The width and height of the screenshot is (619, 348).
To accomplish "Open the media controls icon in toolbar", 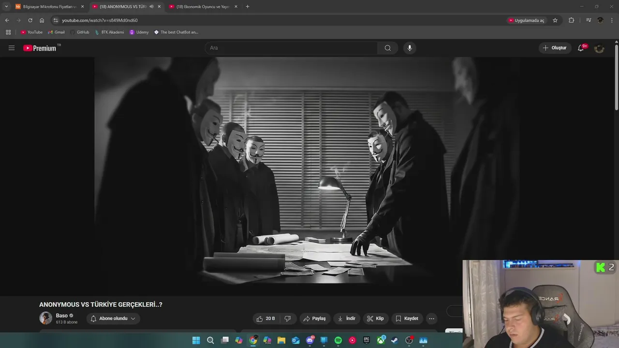I will 589,20.
